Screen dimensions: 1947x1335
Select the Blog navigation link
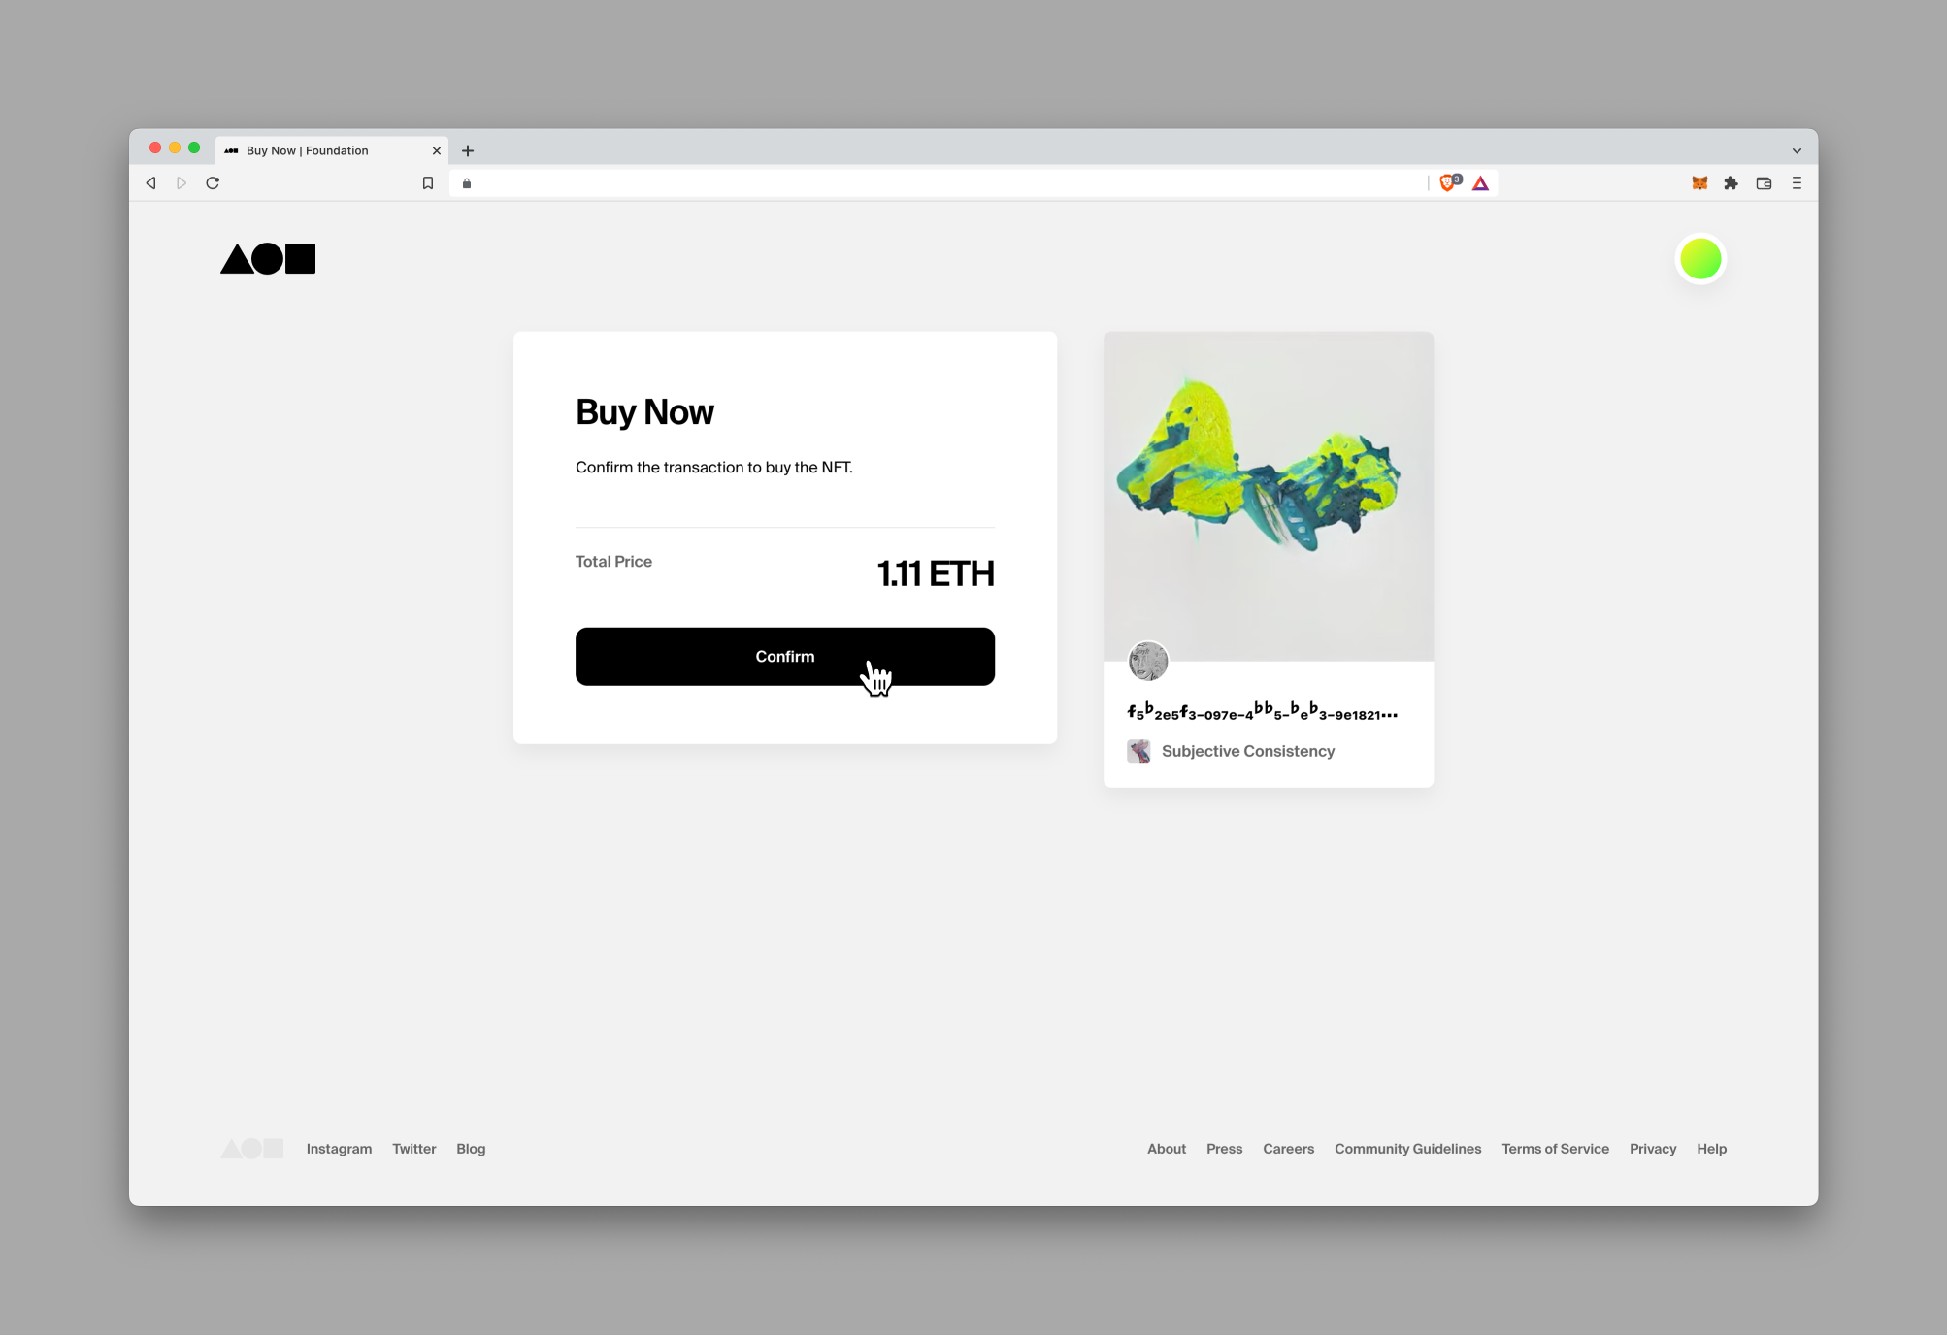point(471,1149)
